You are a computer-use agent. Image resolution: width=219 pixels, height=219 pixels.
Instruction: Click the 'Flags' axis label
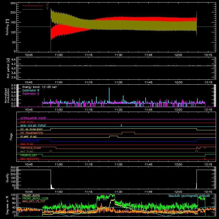click(x=11, y=137)
